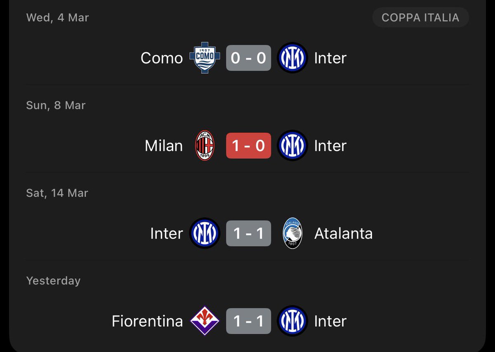Image resolution: width=495 pixels, height=352 pixels.
Task: Tap Inter crest in Fiorentina match
Action: click(x=292, y=321)
